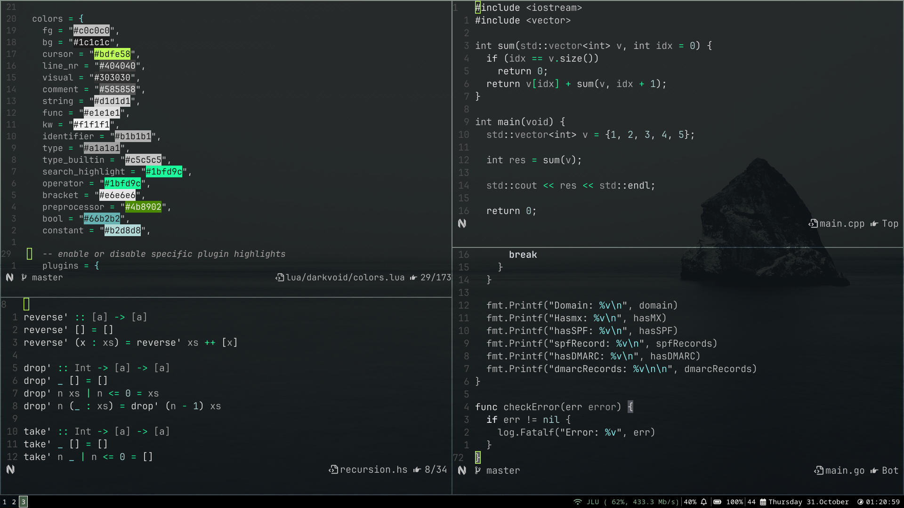Click the #1bfd9c search_highlight color swatch
The height and width of the screenshot is (508, 904).
point(164,172)
